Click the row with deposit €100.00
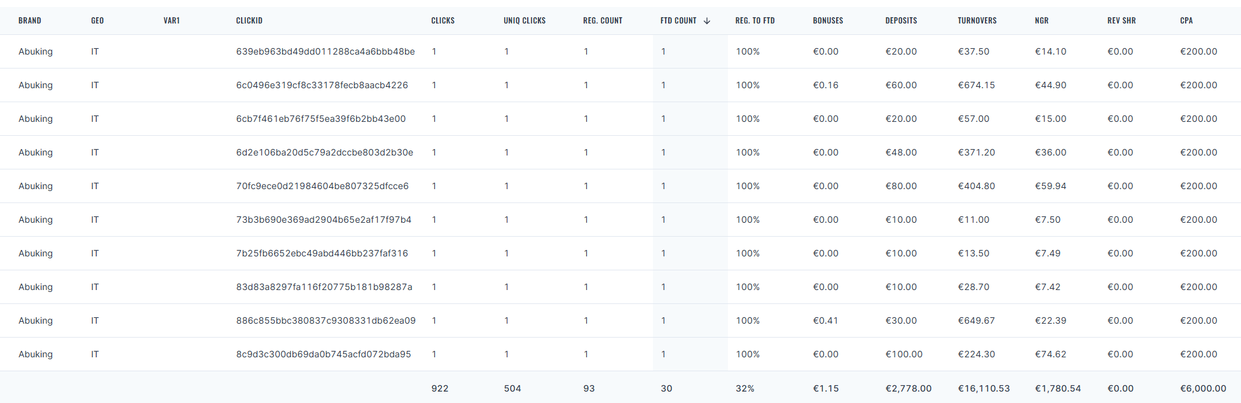The height and width of the screenshot is (403, 1241). click(x=620, y=354)
